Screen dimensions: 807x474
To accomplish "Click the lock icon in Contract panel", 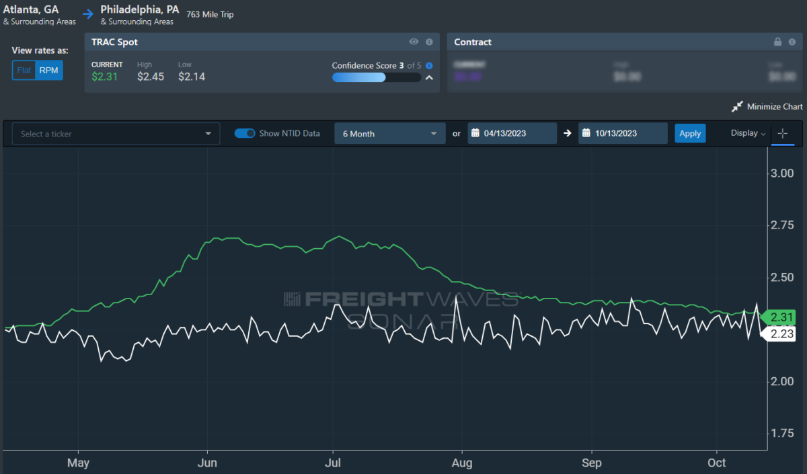I will (x=777, y=42).
